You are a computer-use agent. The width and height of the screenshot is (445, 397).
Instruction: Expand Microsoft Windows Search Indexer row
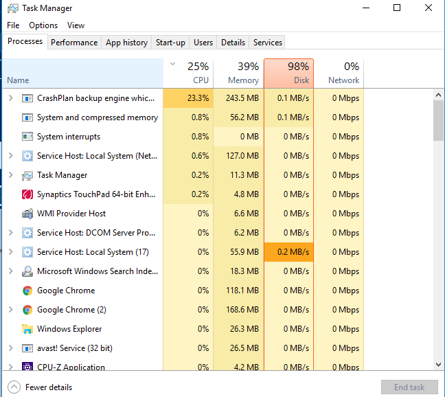(x=11, y=271)
